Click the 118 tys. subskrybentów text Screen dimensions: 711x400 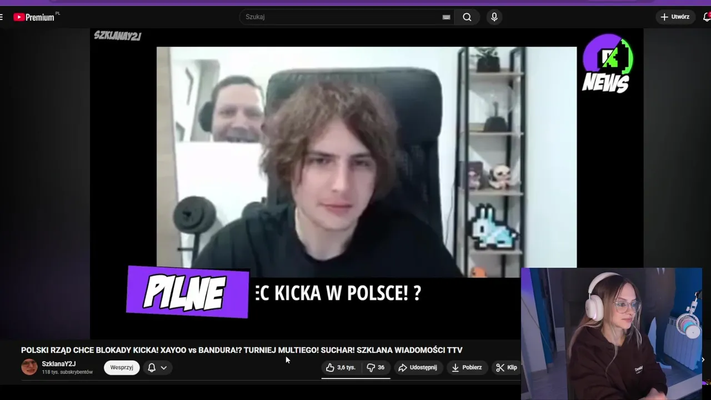67,372
